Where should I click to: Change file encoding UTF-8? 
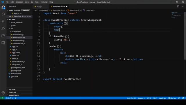149,98
